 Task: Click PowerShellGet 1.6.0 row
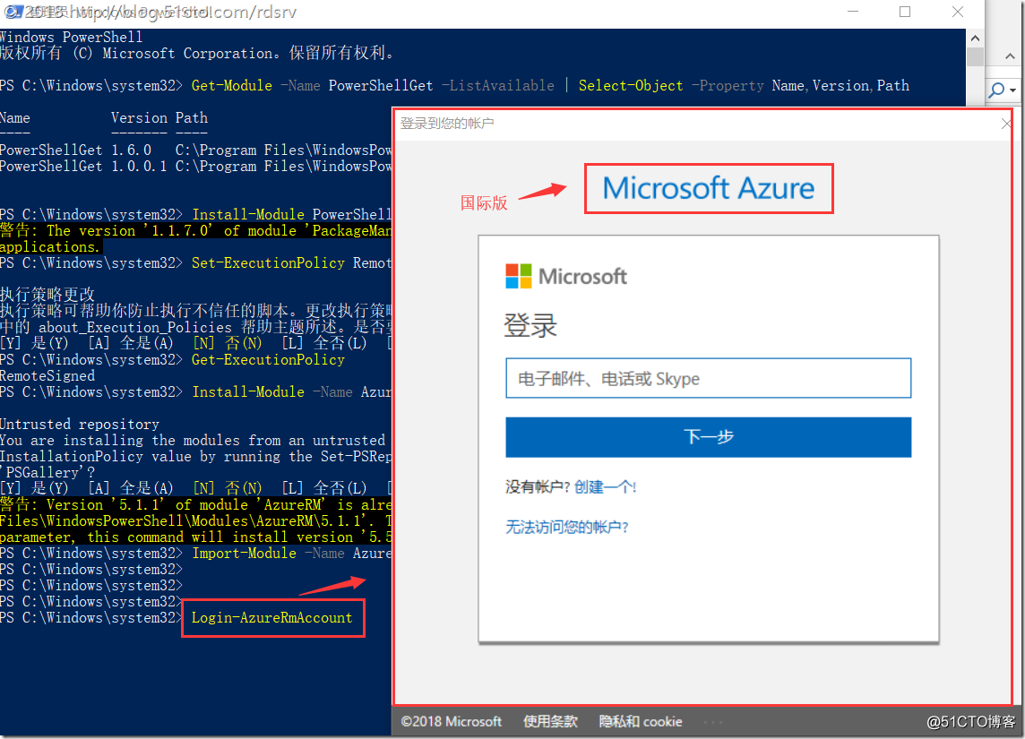click(196, 150)
